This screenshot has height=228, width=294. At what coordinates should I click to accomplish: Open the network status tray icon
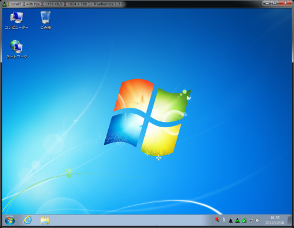pyautogui.click(x=251, y=220)
